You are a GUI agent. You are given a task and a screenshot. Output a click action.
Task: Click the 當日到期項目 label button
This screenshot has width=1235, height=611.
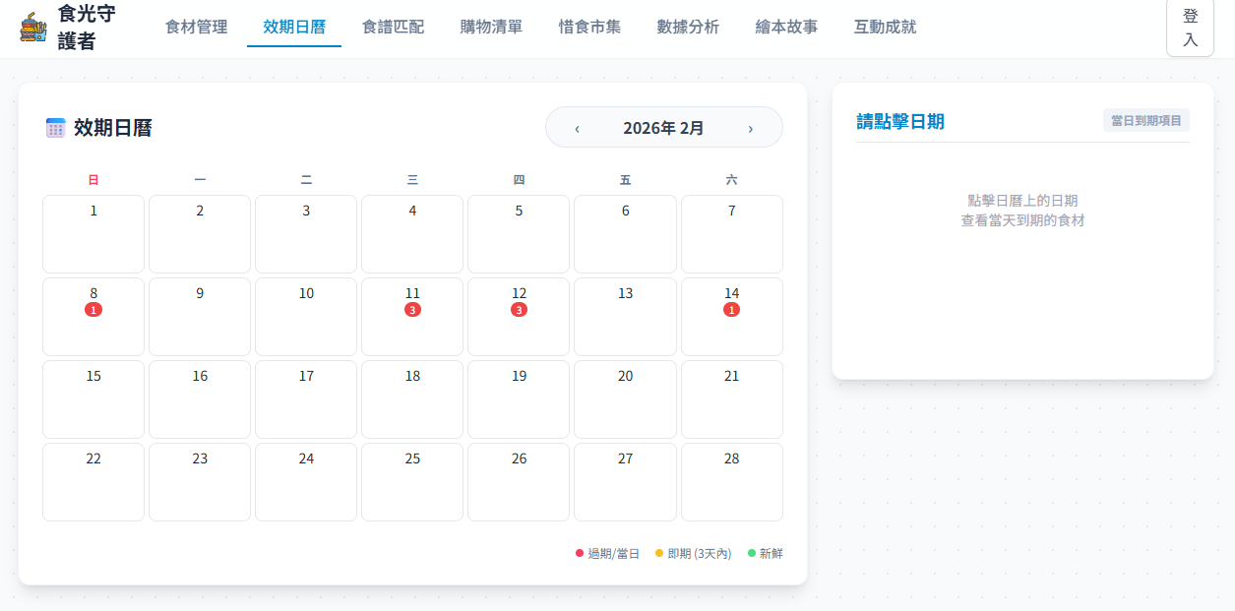point(1146,120)
